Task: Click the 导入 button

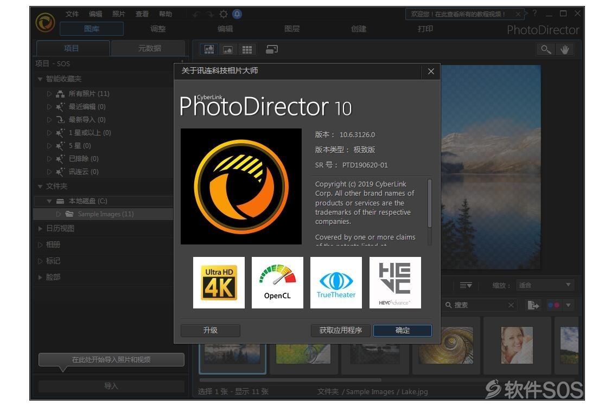Action: point(111,386)
